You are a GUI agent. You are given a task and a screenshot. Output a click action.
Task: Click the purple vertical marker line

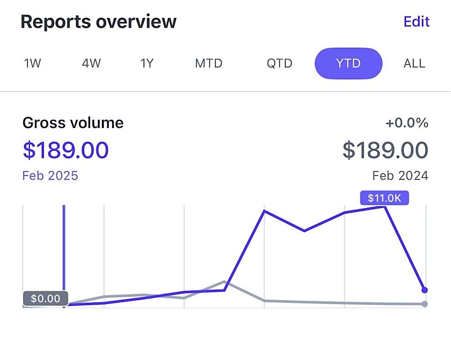pyautogui.click(x=64, y=250)
